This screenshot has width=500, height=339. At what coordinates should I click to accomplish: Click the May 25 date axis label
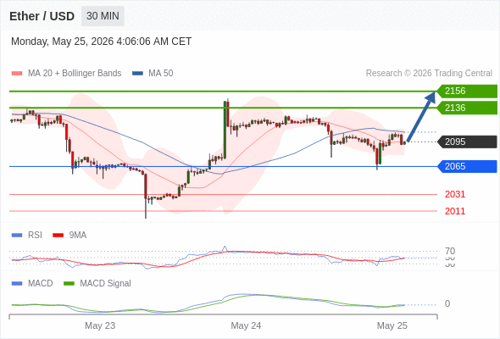point(392,325)
